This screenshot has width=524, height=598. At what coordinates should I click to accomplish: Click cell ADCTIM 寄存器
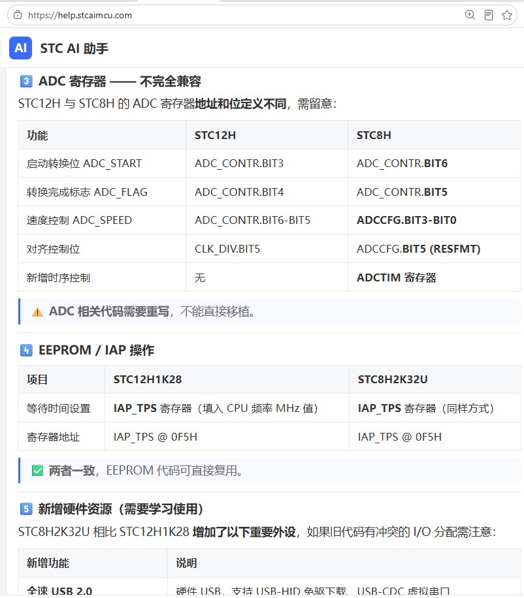point(434,277)
